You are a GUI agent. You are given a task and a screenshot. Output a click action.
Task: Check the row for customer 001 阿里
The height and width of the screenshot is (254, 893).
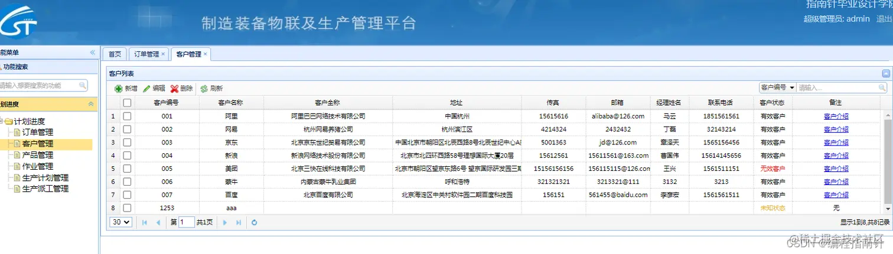(127, 116)
